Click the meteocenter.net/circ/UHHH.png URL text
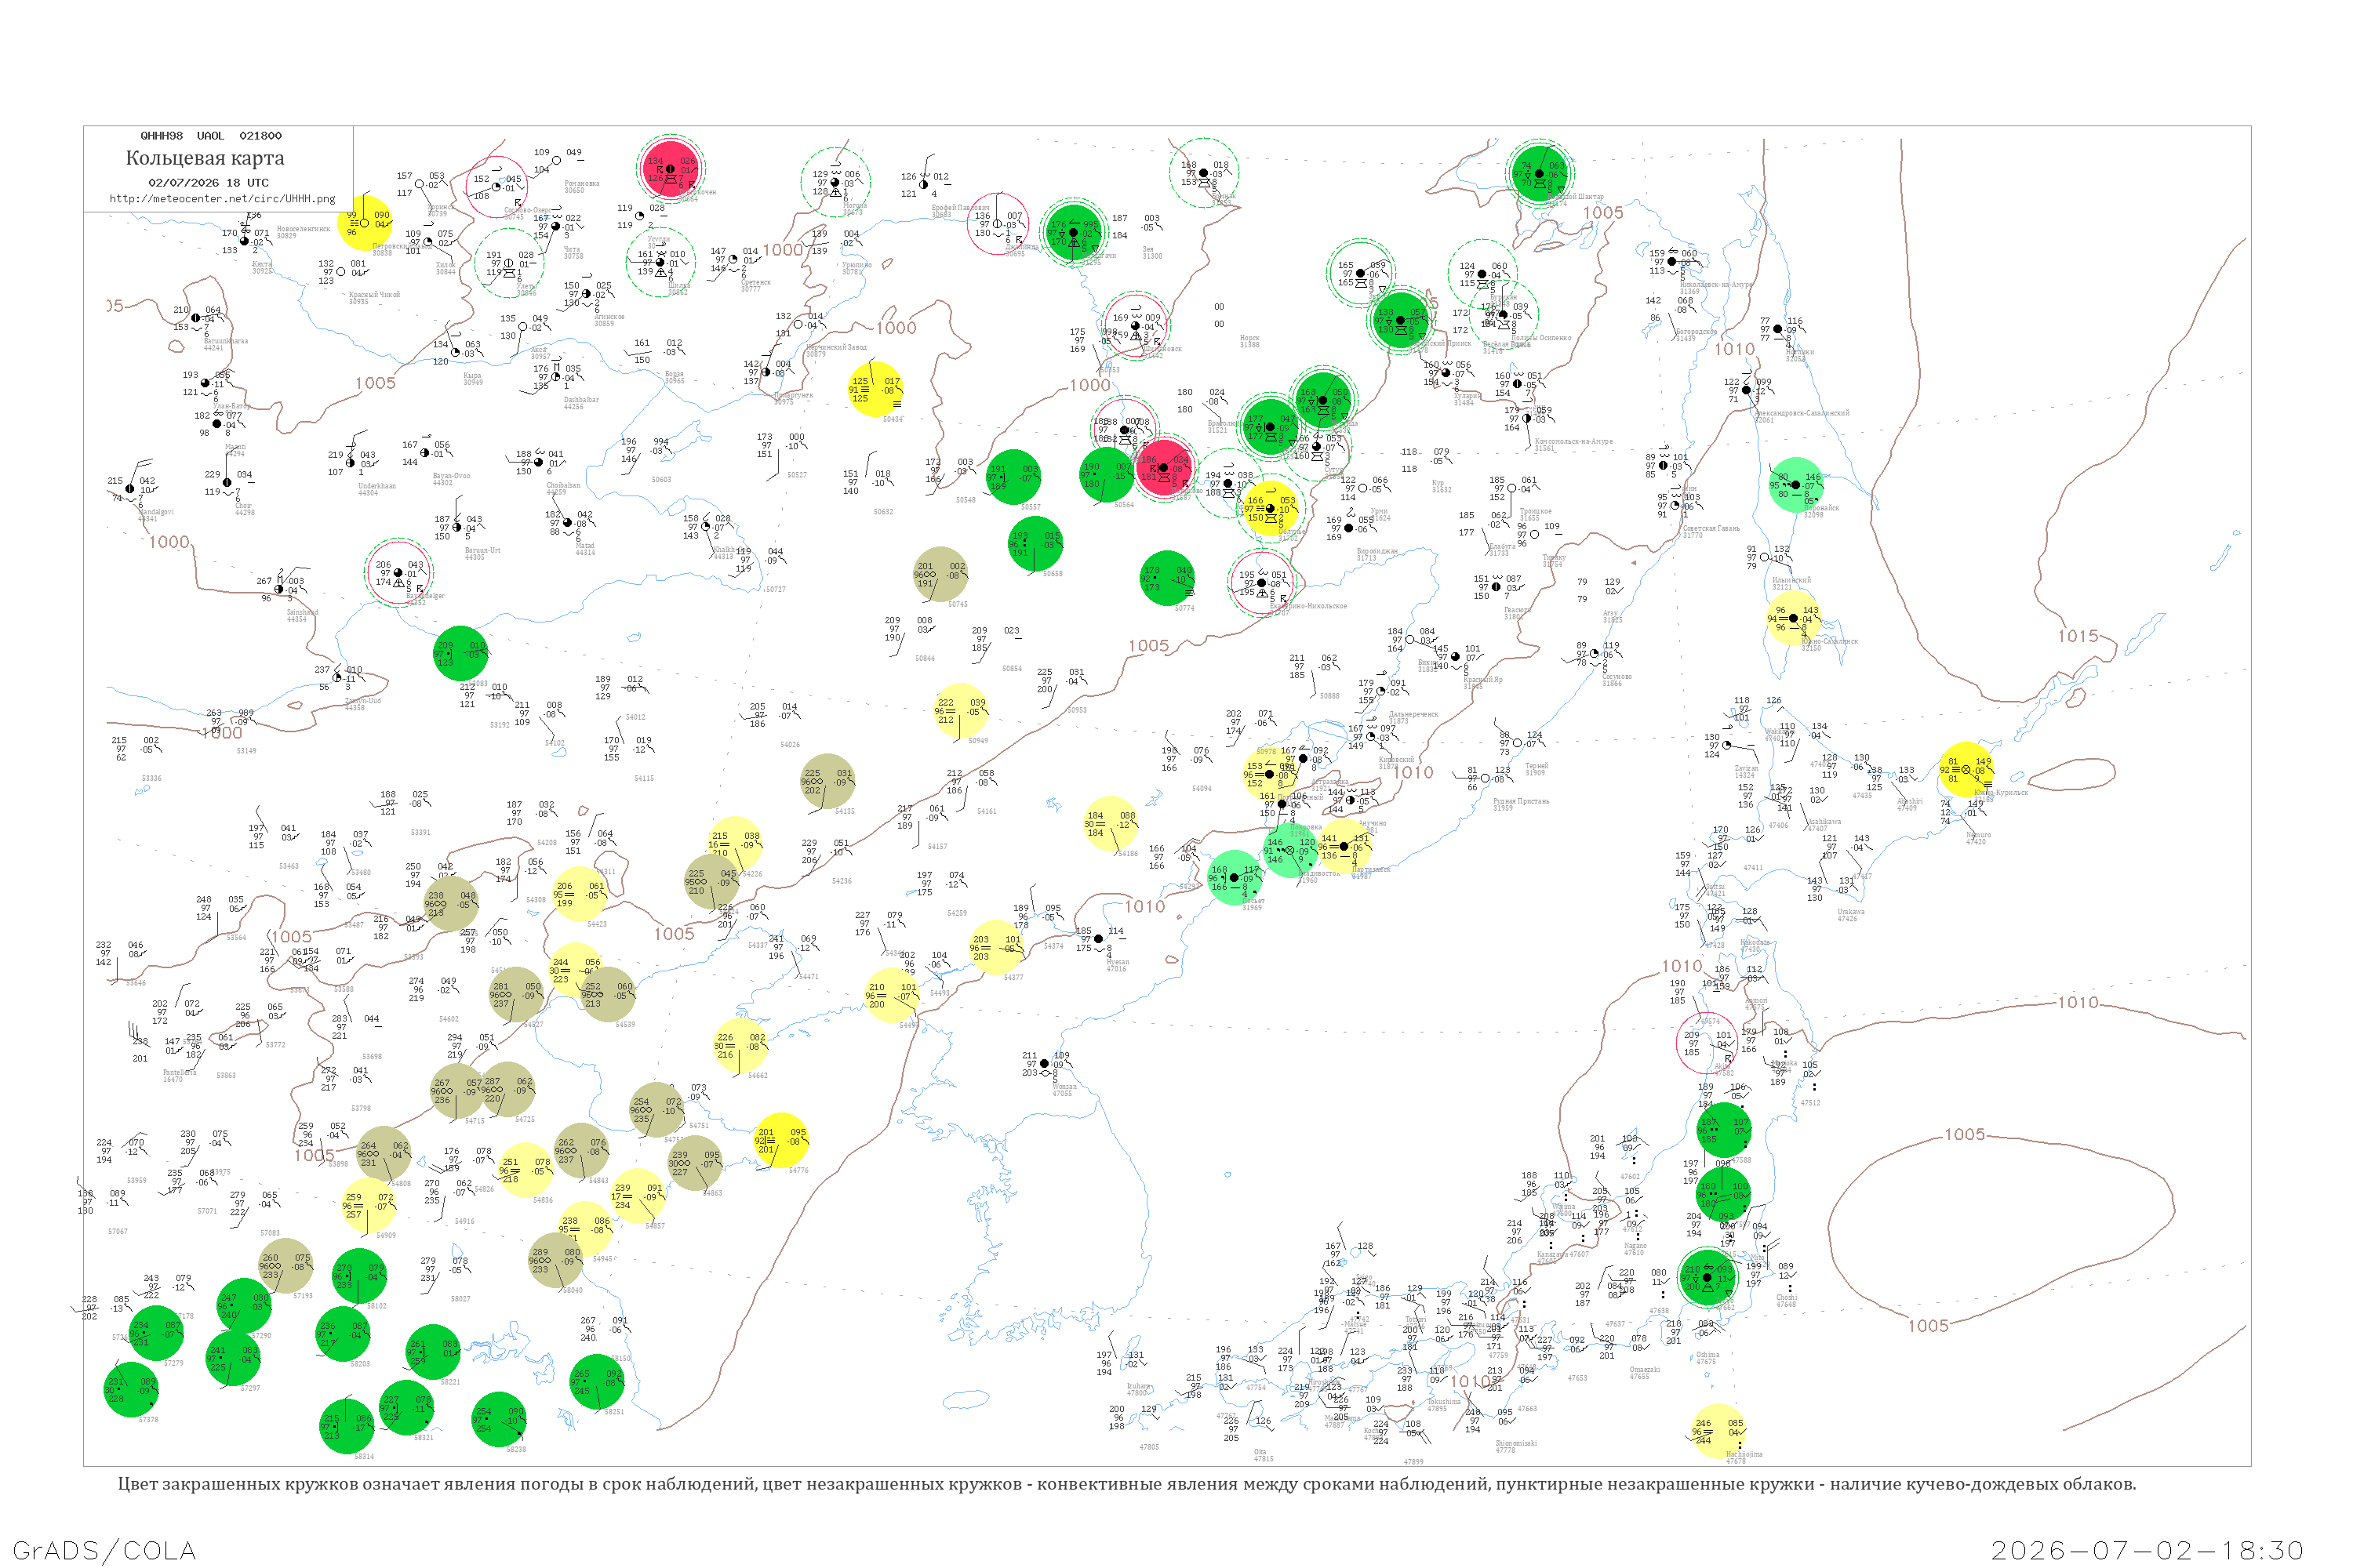 coord(222,199)
